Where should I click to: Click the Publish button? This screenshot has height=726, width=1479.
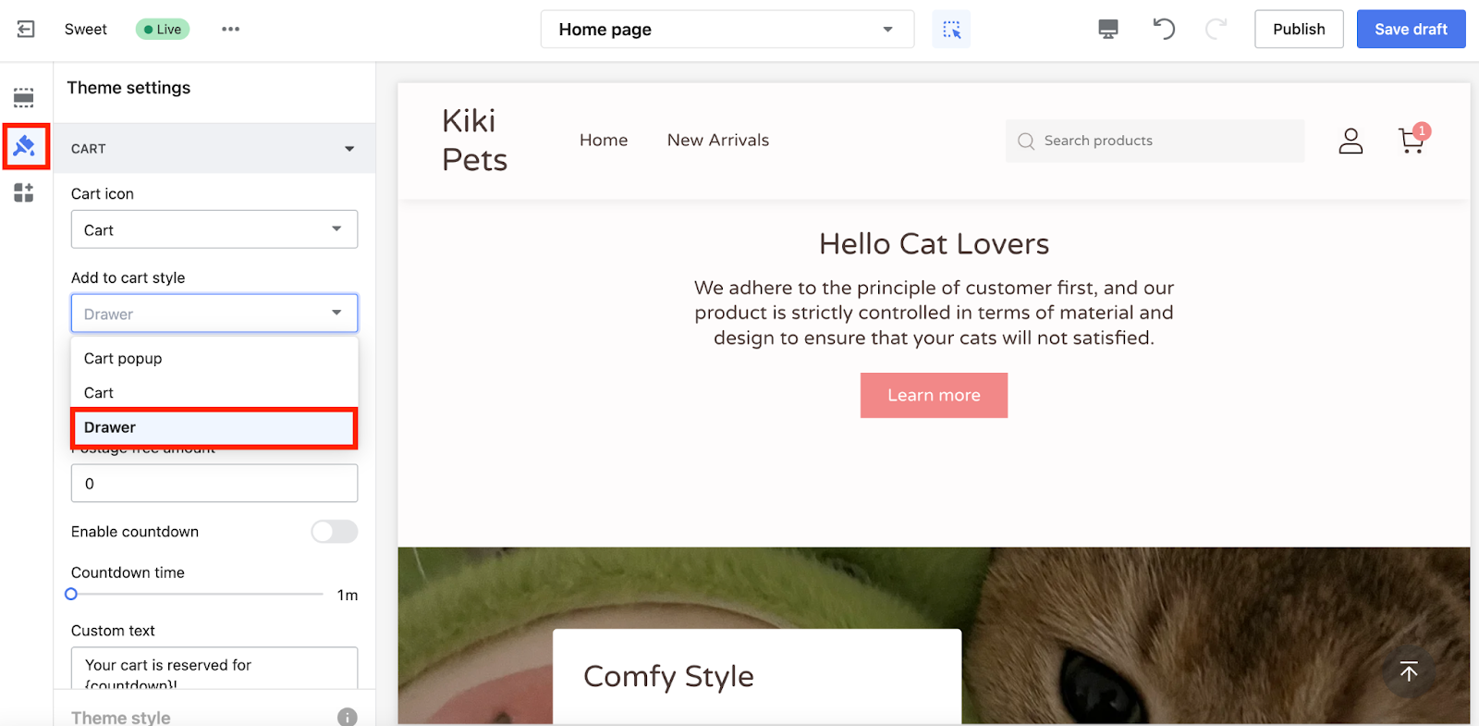[1299, 30]
